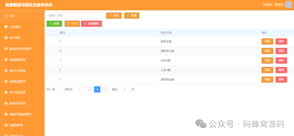Click the refresh icon in 重置 button
Viewport: 294px width, 136px height.
(x=128, y=16)
